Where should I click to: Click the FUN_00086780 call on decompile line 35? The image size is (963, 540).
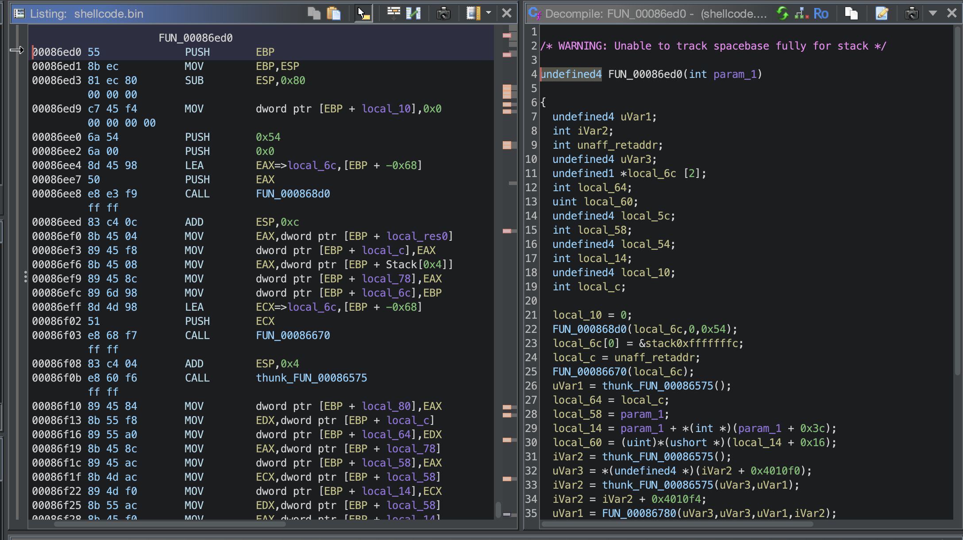click(x=639, y=513)
